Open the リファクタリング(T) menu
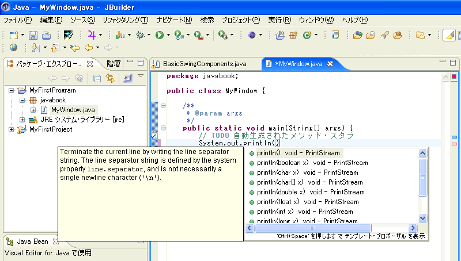Screen dimensions: 461x261 click(125, 20)
